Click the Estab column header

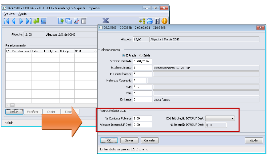coord(37,51)
